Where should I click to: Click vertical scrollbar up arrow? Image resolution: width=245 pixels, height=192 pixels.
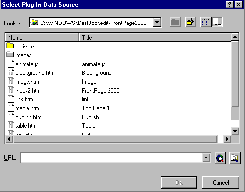pos(235,37)
